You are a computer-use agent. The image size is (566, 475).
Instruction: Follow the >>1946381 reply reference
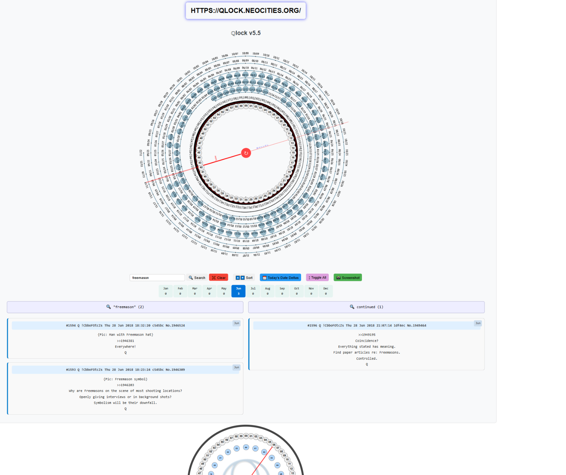pyautogui.click(x=125, y=341)
